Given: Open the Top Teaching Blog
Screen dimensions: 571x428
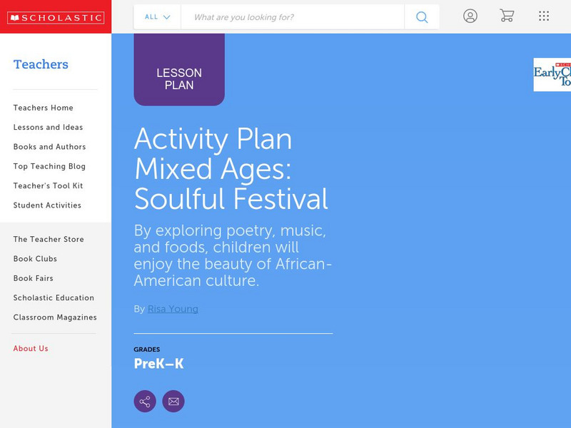Looking at the screenshot, I should point(49,166).
